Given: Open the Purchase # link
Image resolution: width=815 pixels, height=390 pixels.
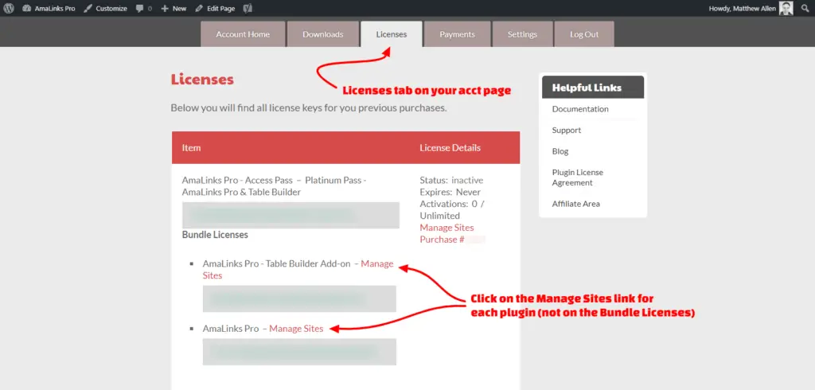Looking at the screenshot, I should [x=442, y=240].
